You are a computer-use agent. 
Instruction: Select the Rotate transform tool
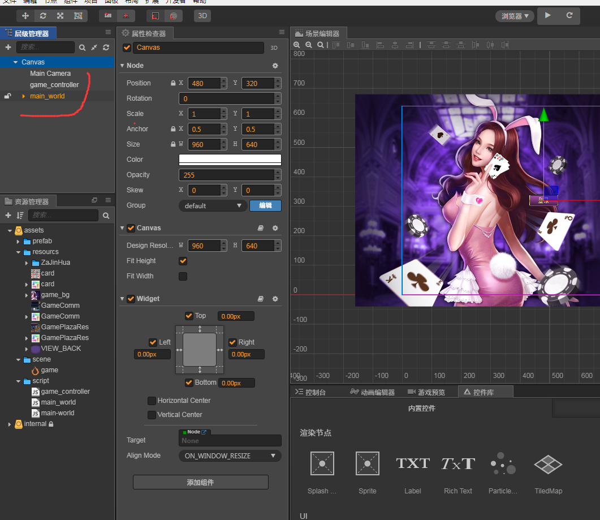(x=43, y=16)
